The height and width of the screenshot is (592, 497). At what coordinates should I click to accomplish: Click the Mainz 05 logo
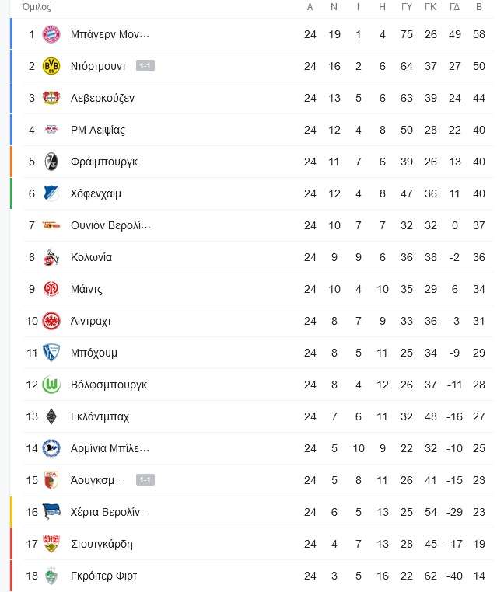pos(51,289)
